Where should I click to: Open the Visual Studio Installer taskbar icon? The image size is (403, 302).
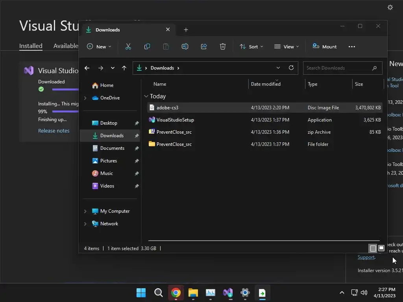(x=228, y=293)
